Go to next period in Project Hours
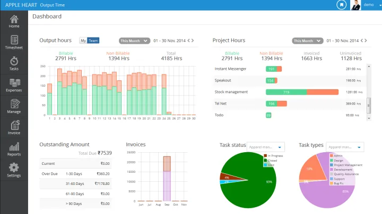This screenshot has width=382, height=214. coord(366,41)
